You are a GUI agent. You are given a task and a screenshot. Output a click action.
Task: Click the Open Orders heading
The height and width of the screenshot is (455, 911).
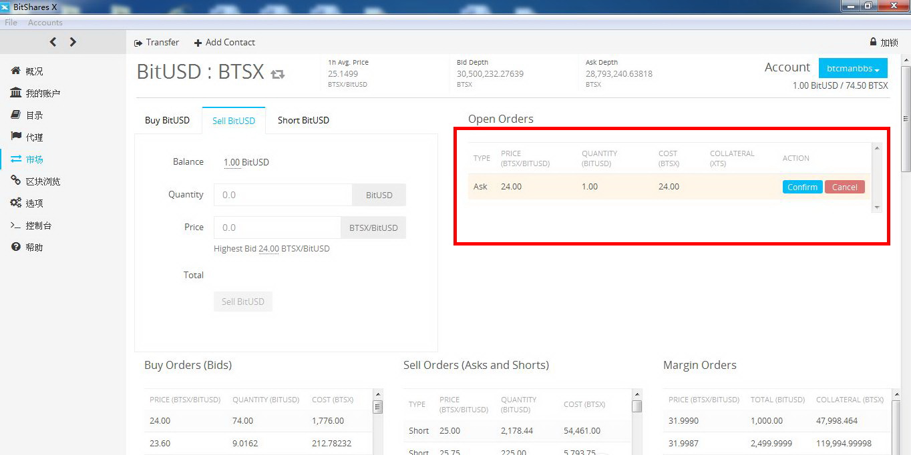click(x=501, y=119)
